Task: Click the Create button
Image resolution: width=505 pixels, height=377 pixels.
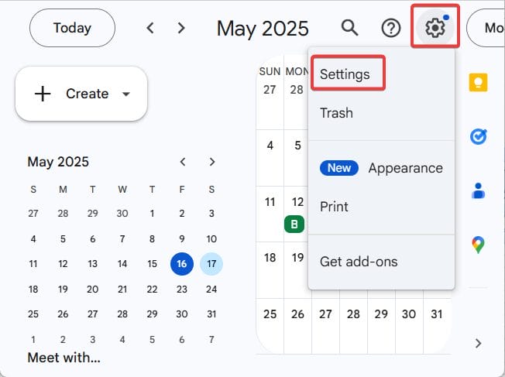Action: (x=81, y=94)
